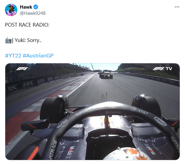Click the driver's white and orange helmet

click(x=127, y=154)
